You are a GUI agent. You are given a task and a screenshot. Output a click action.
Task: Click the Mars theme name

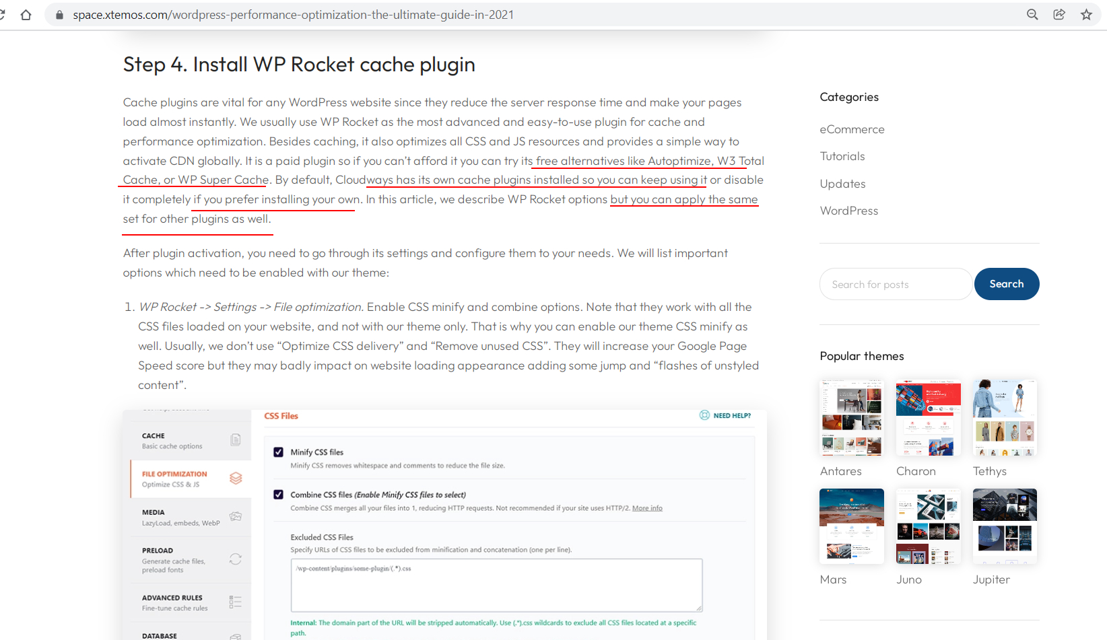tap(833, 579)
